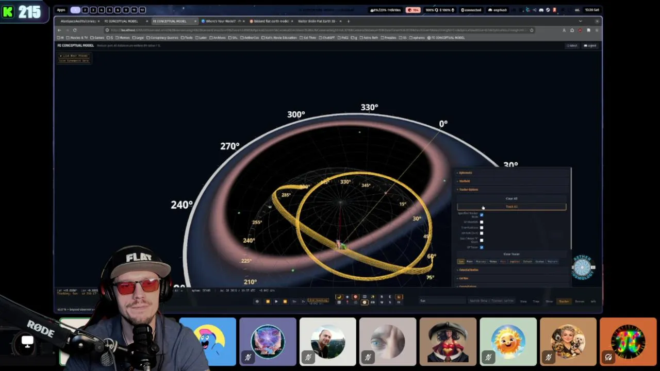Select the Jupiter tracker button
The image size is (660, 371).
[515, 261]
